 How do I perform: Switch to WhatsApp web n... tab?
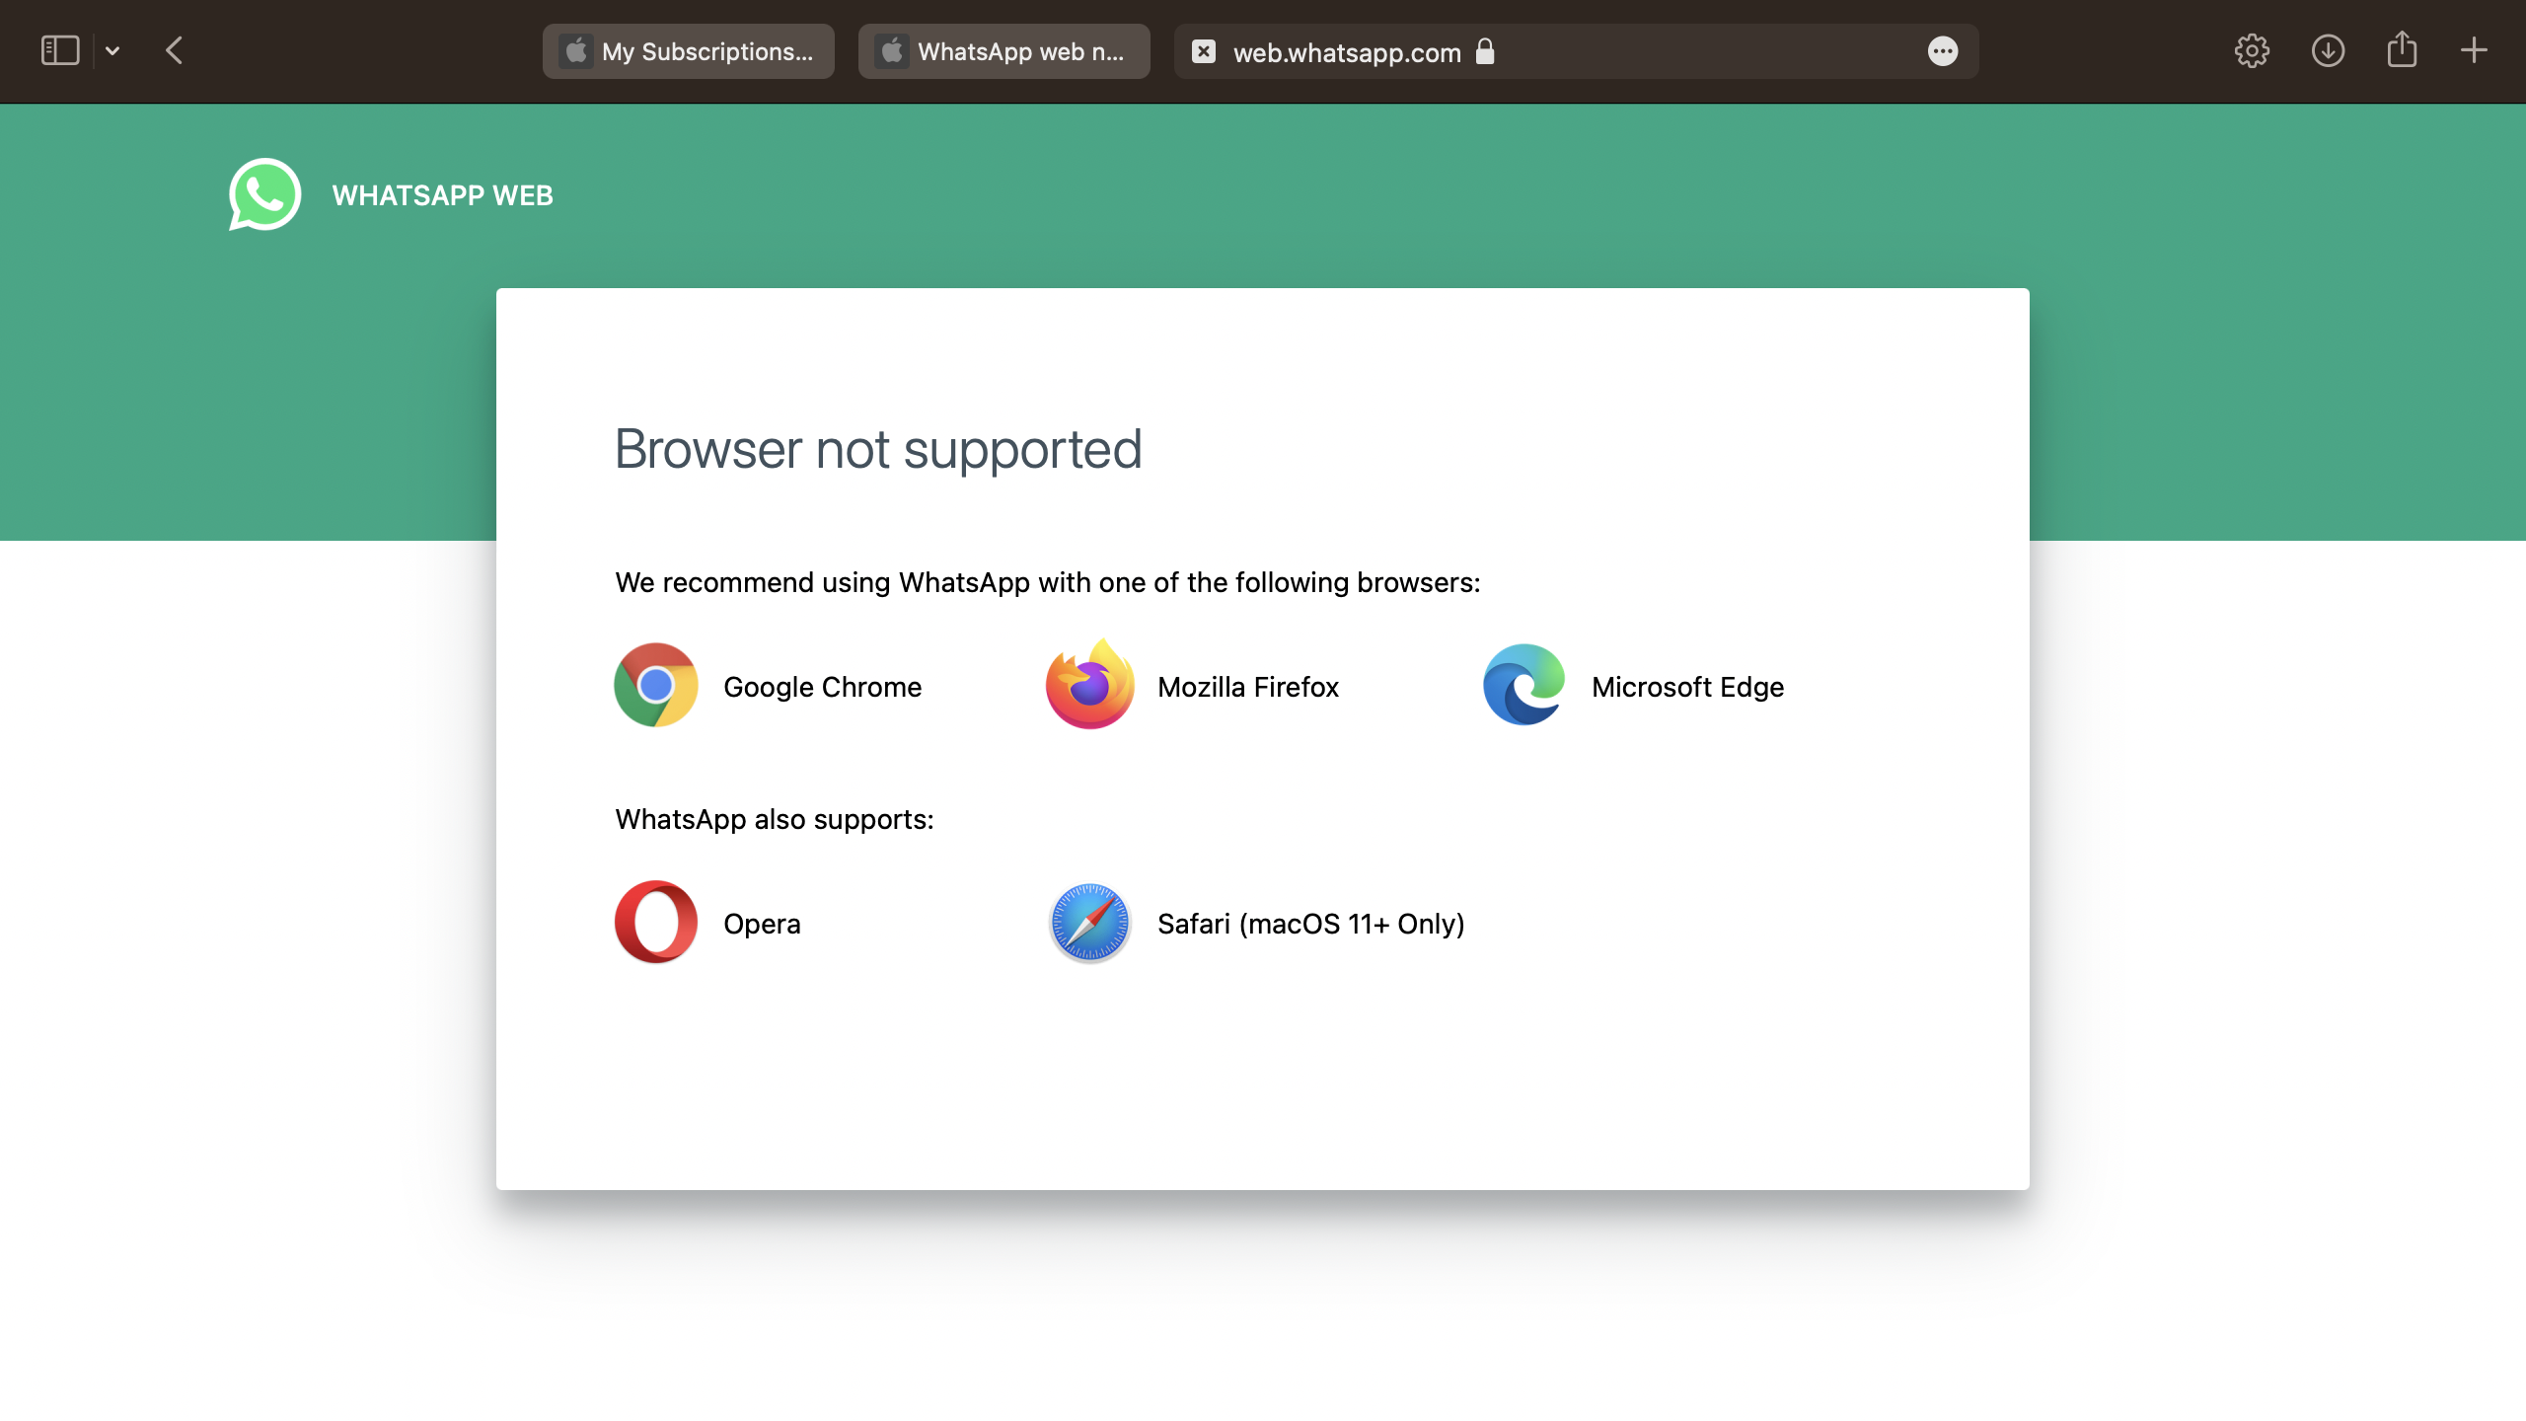[1004, 51]
